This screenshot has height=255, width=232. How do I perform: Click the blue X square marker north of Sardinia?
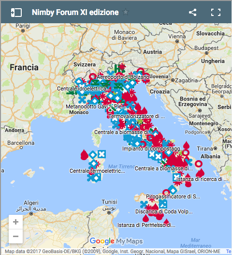101,154
